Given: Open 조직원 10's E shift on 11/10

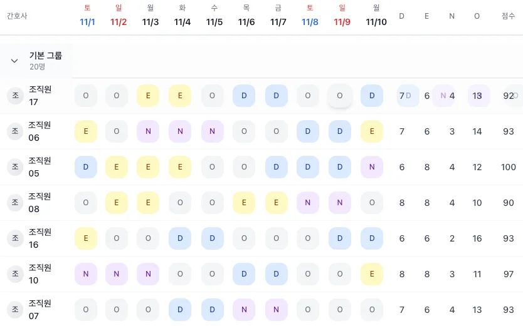Looking at the screenshot, I should click(372, 274).
